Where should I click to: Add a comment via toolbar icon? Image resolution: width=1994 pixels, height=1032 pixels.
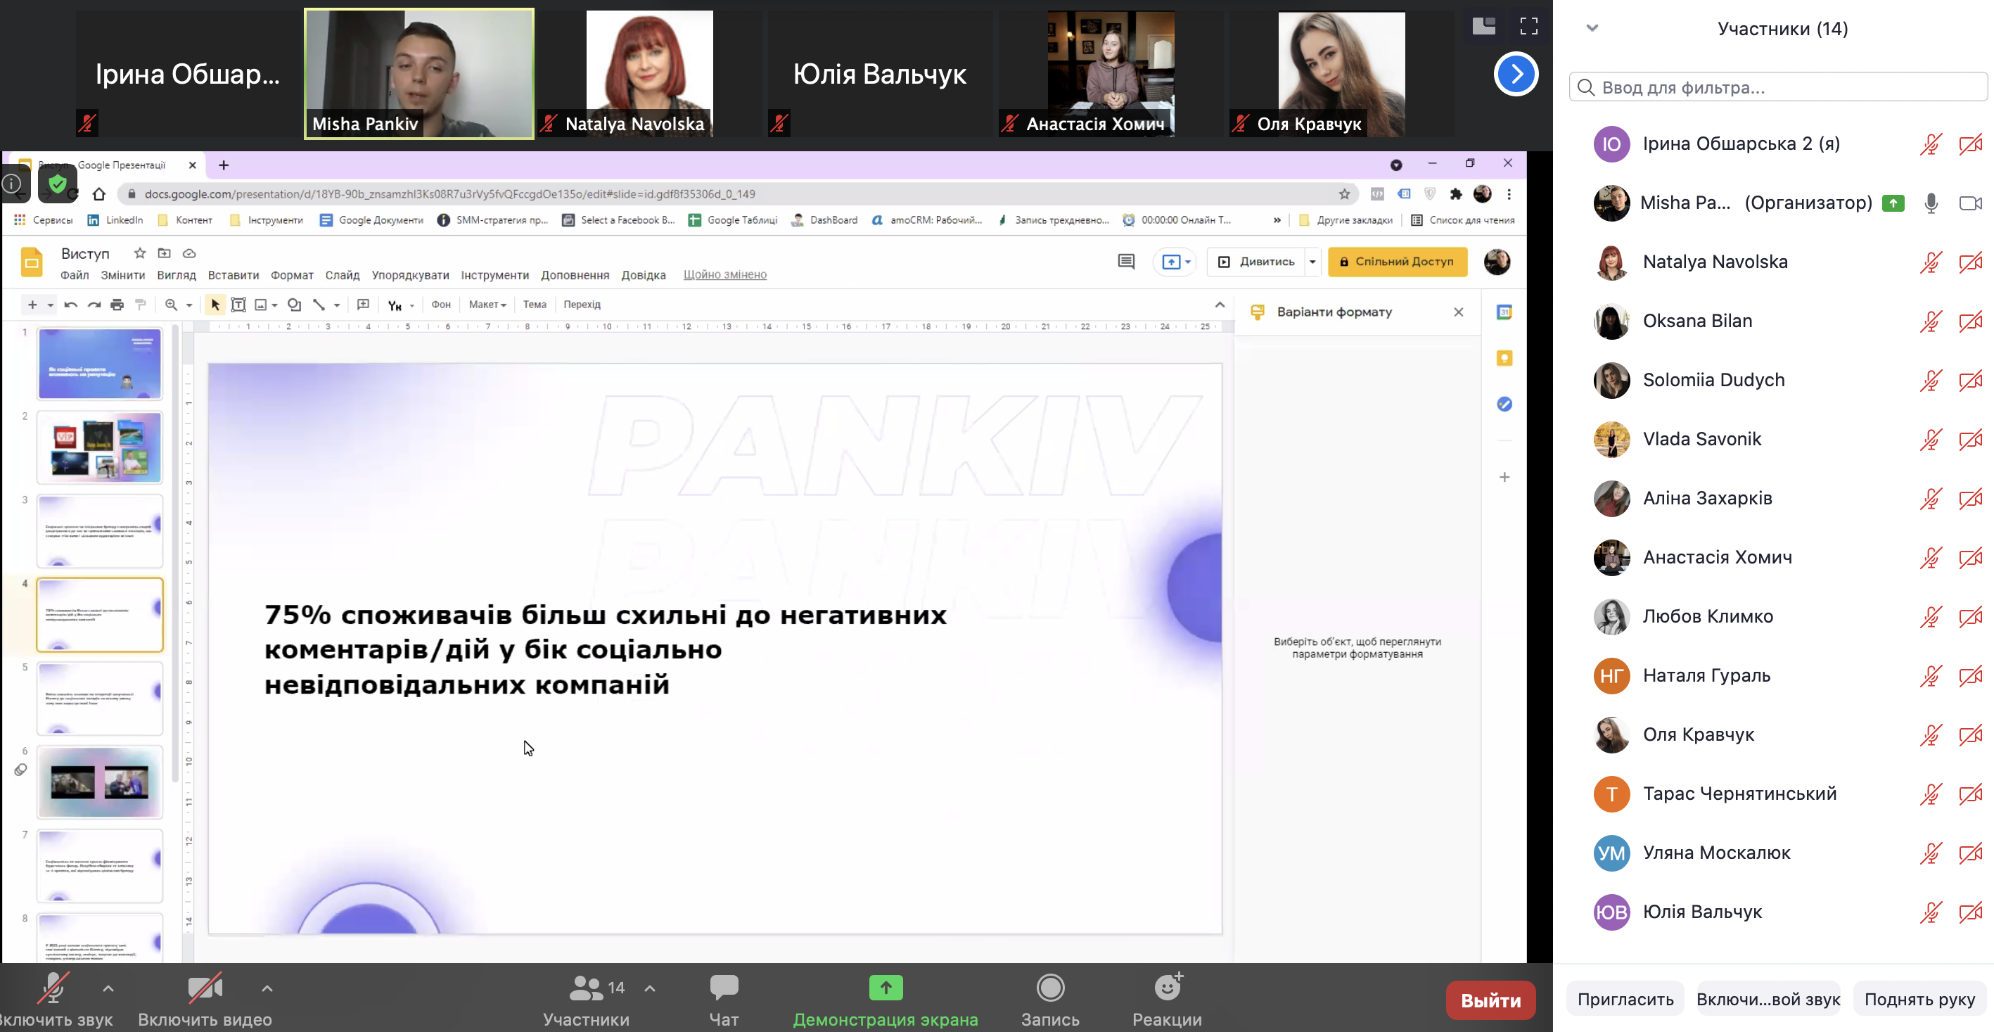[363, 305]
